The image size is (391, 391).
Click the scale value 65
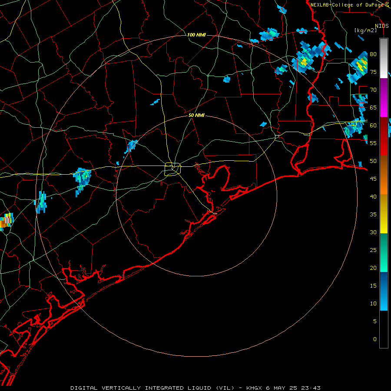[373, 107]
